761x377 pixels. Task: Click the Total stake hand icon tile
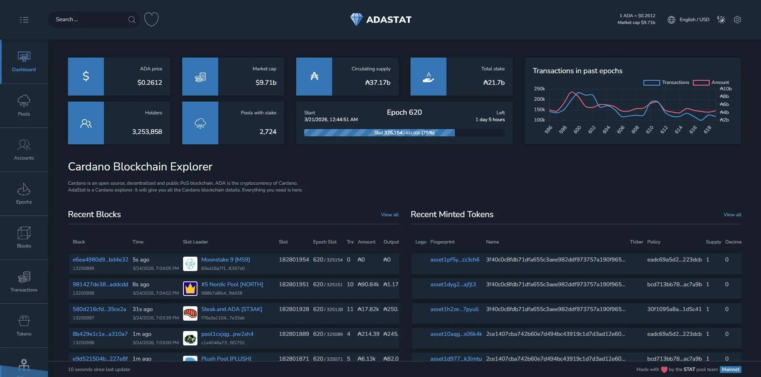click(x=428, y=76)
